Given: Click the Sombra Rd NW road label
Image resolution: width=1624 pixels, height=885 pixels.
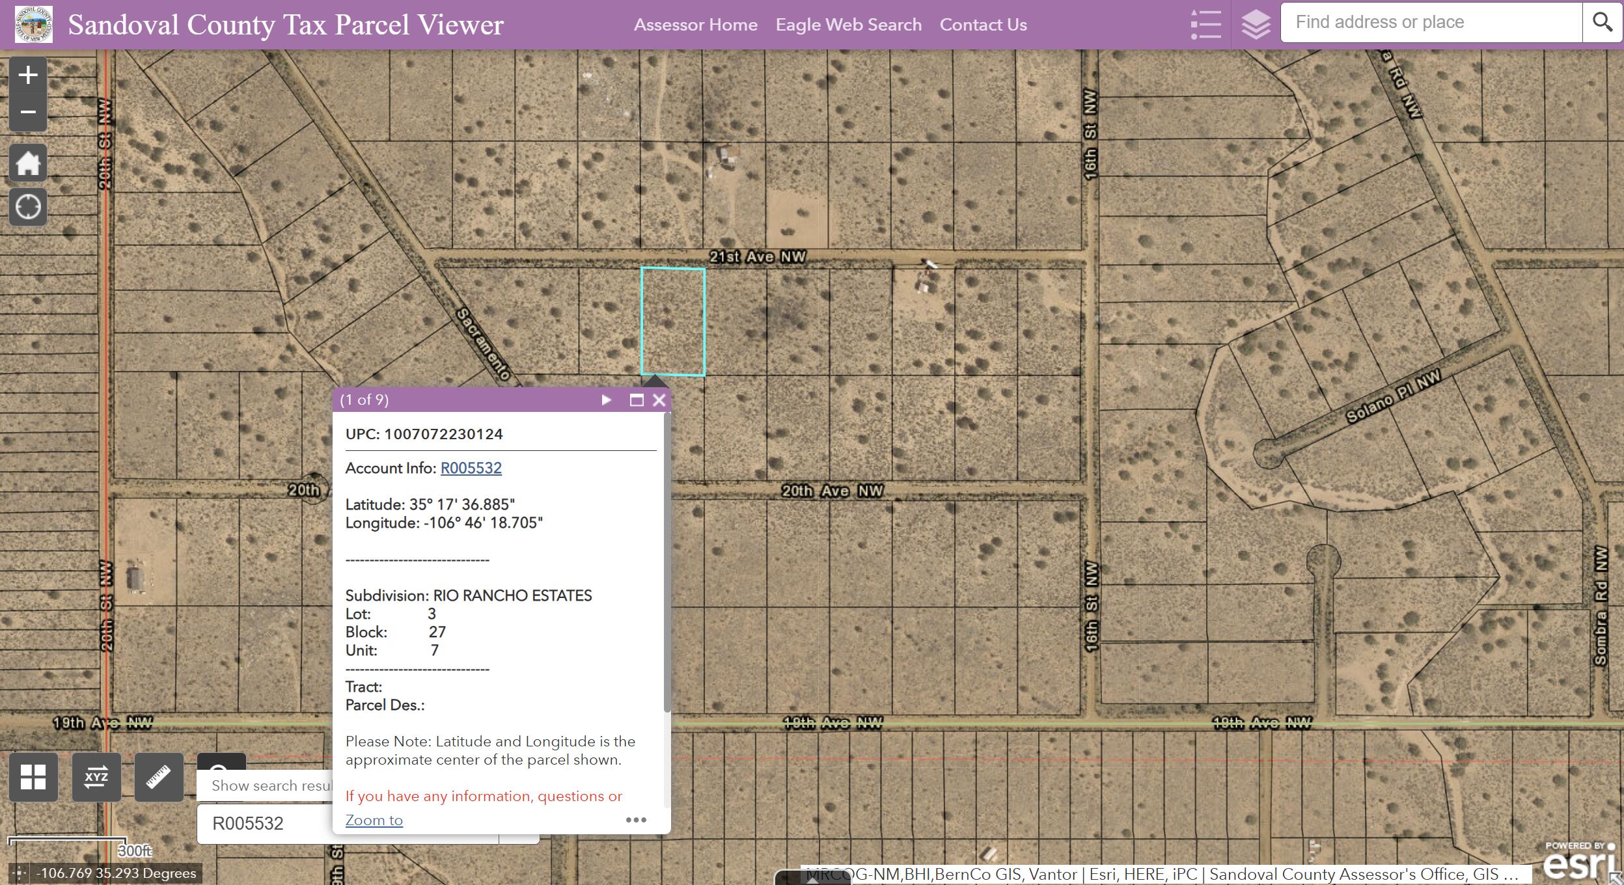Looking at the screenshot, I should [1601, 606].
